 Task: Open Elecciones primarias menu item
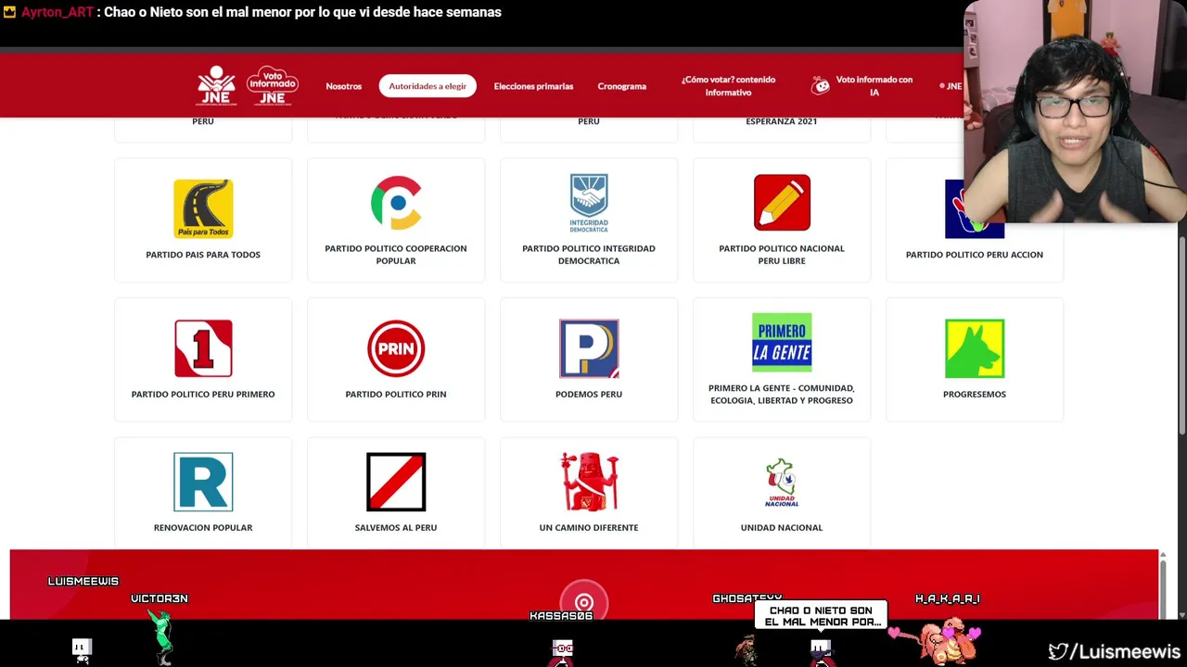point(533,86)
